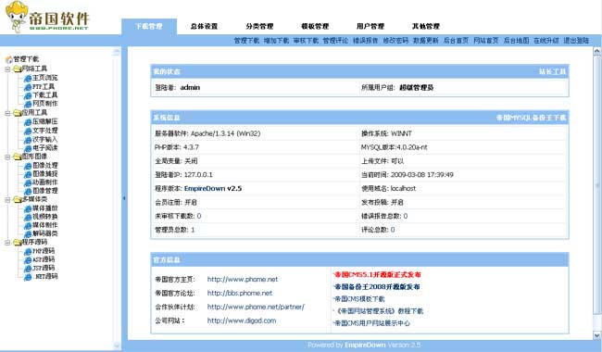Screen dimensions: 602x352
Task: Click the IE icon next to 视频转换
Action: coord(28,218)
